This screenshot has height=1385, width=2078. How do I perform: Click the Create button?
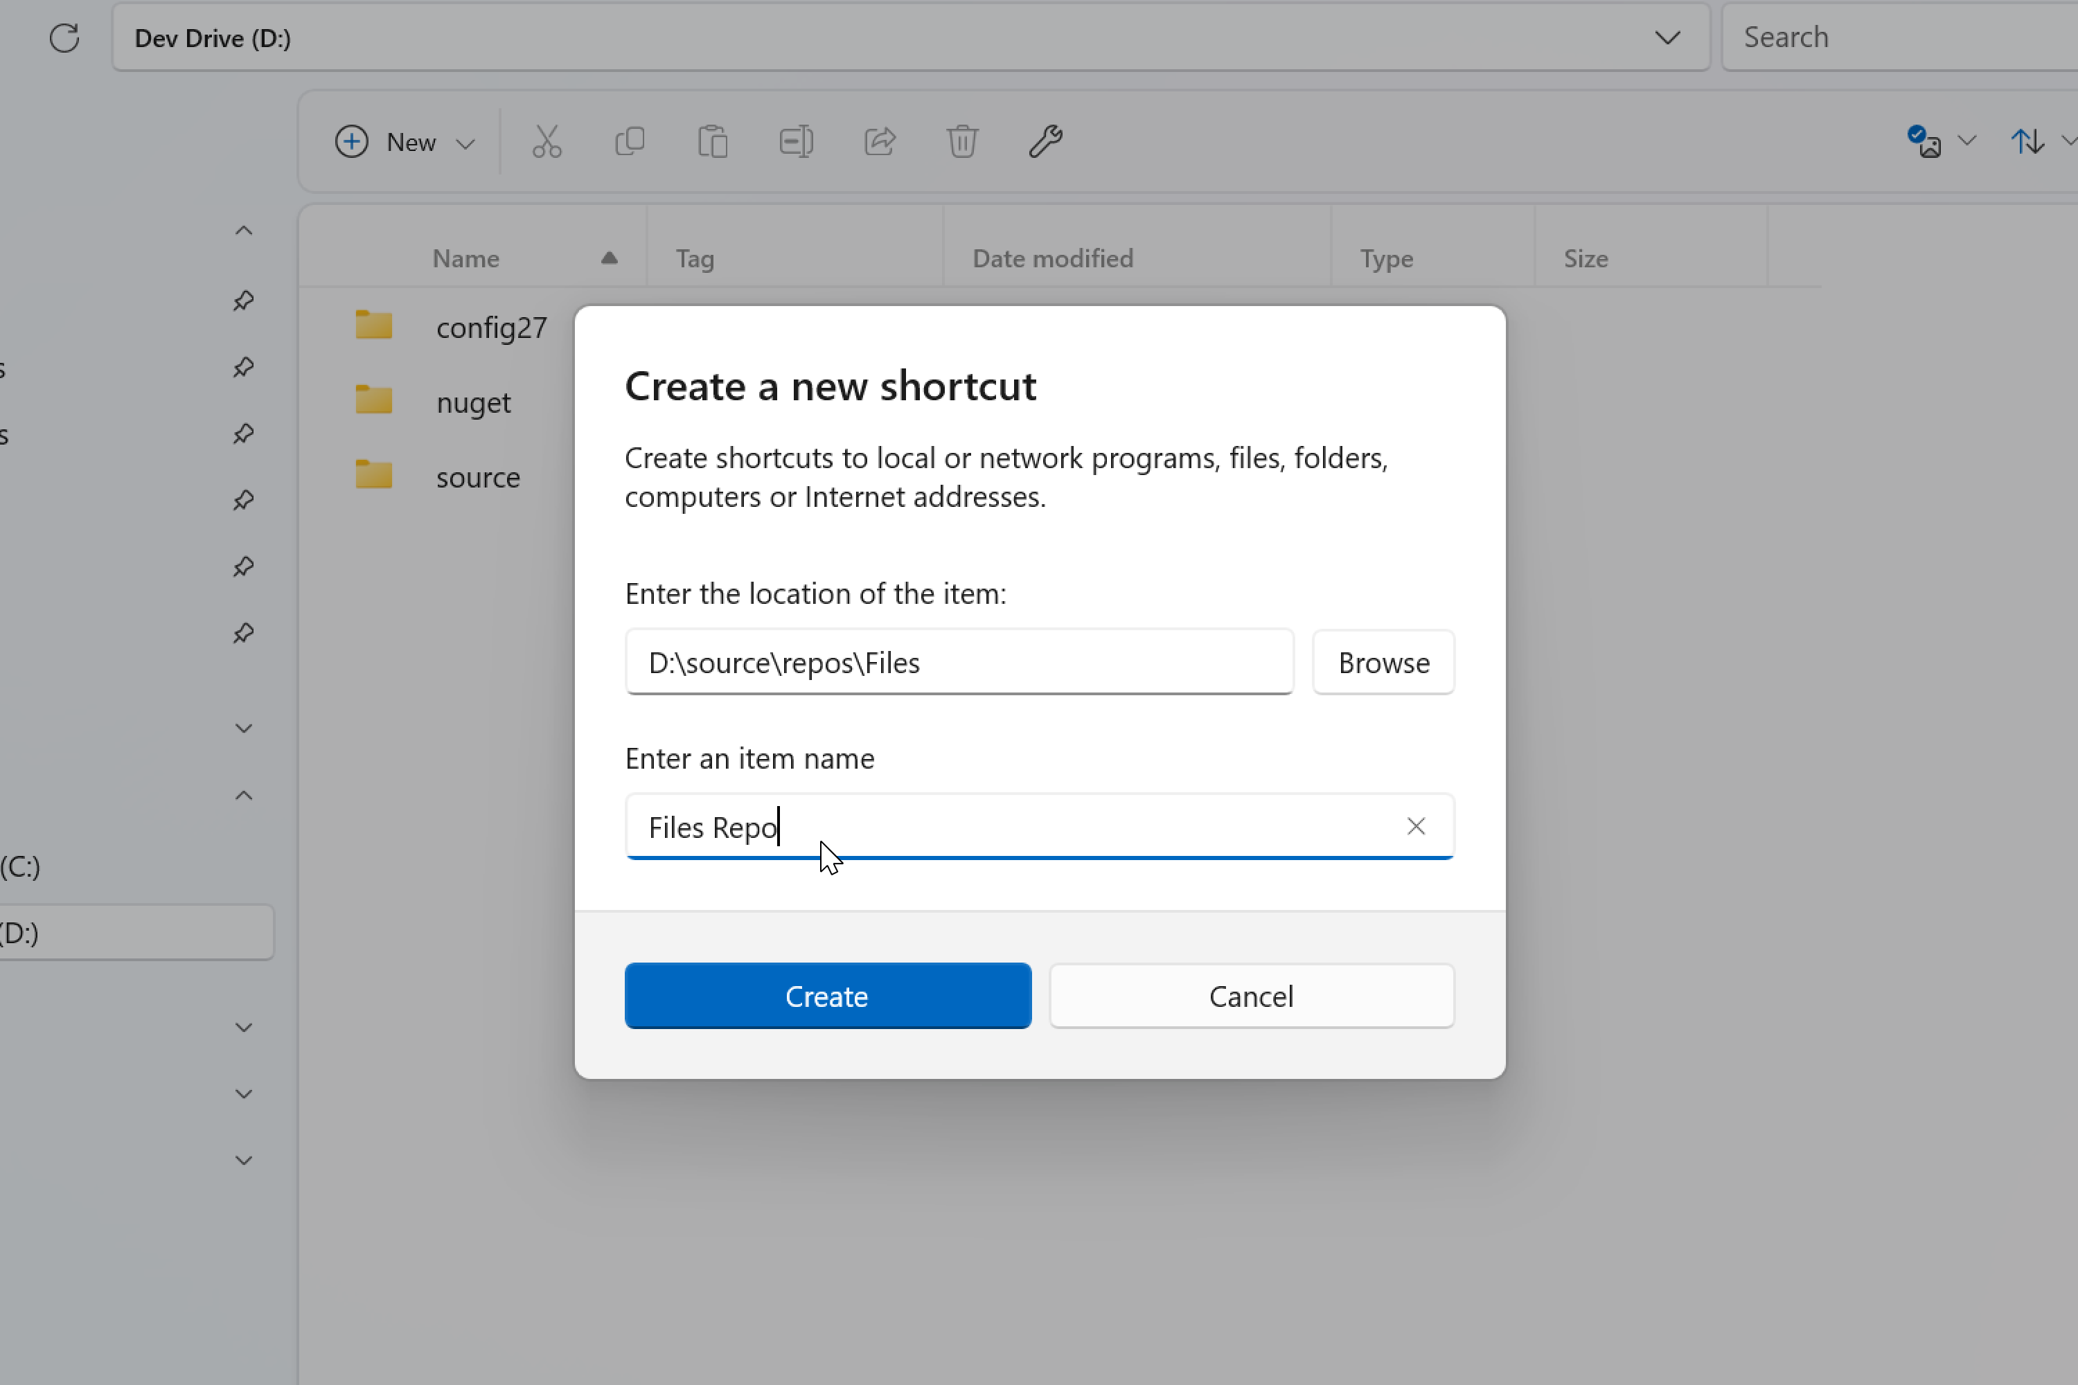[x=827, y=996]
